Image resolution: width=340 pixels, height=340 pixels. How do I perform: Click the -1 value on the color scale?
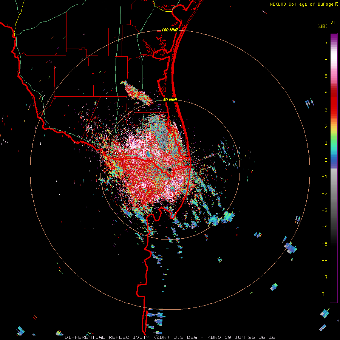325,177
